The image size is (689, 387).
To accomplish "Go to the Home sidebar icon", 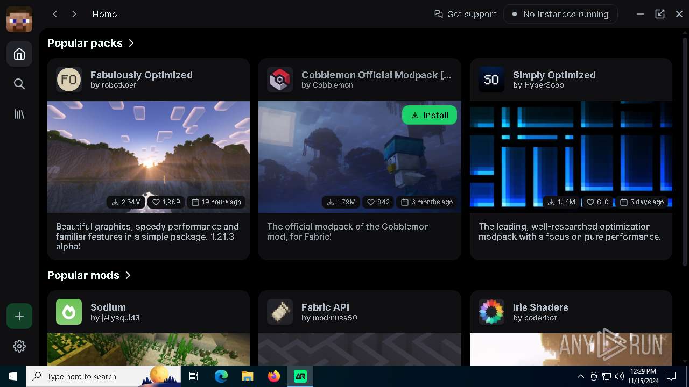I will (x=19, y=54).
